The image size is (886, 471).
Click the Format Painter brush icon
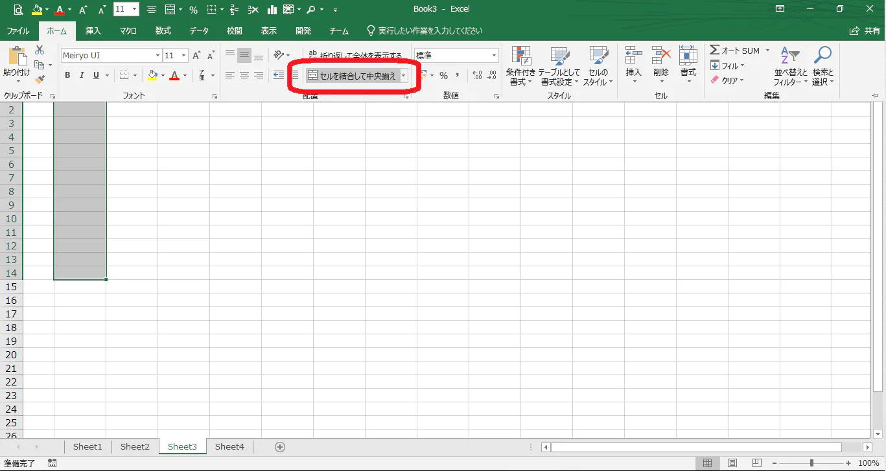[40, 80]
